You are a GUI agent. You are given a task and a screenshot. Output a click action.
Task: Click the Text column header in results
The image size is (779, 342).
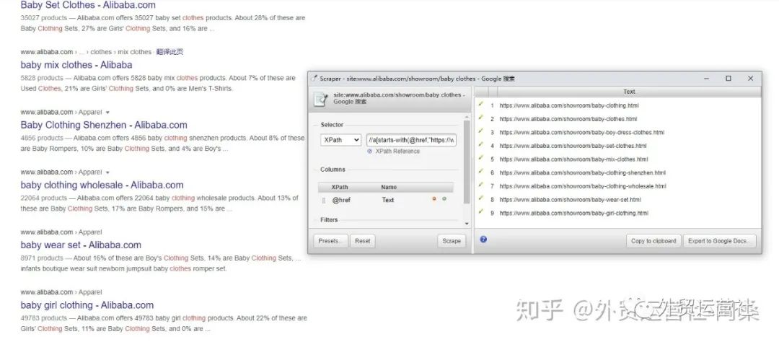[x=629, y=92]
